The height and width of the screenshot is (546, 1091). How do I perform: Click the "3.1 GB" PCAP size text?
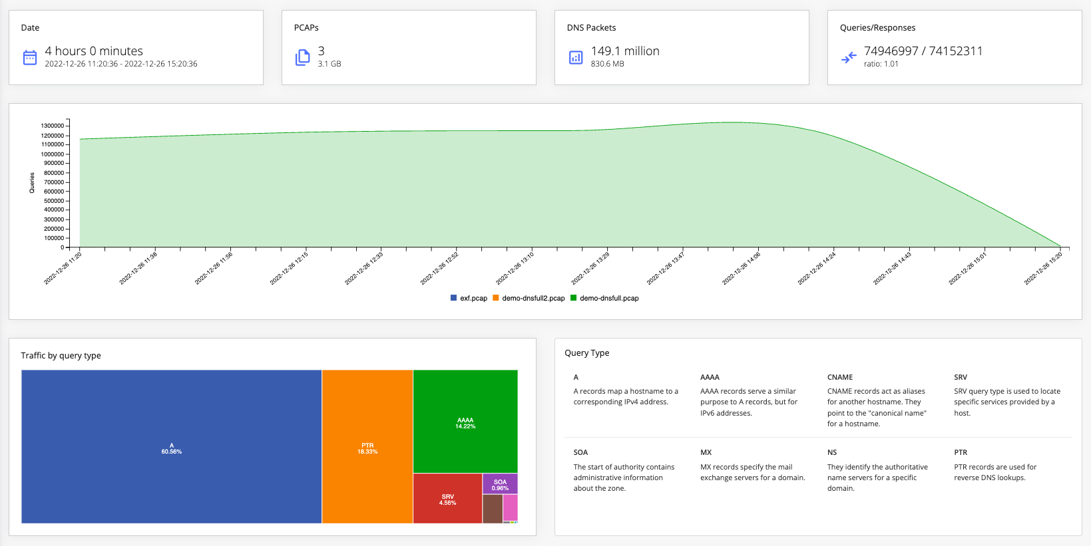[x=329, y=64]
